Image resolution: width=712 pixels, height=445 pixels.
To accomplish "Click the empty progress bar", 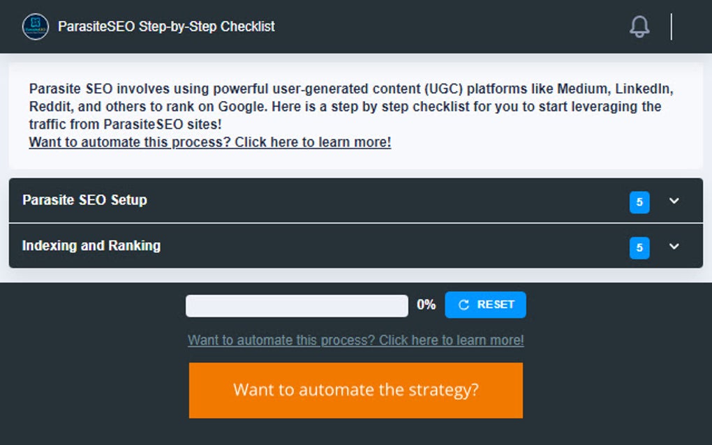I will click(296, 305).
